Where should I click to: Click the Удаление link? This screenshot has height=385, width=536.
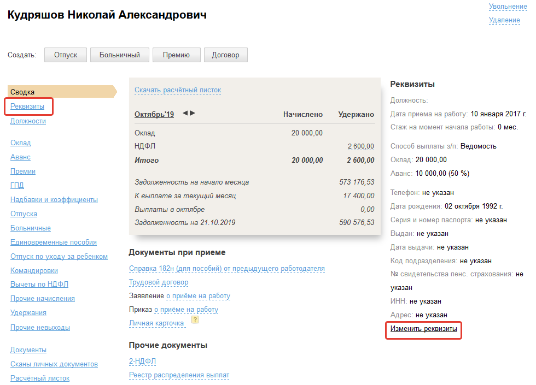[504, 20]
